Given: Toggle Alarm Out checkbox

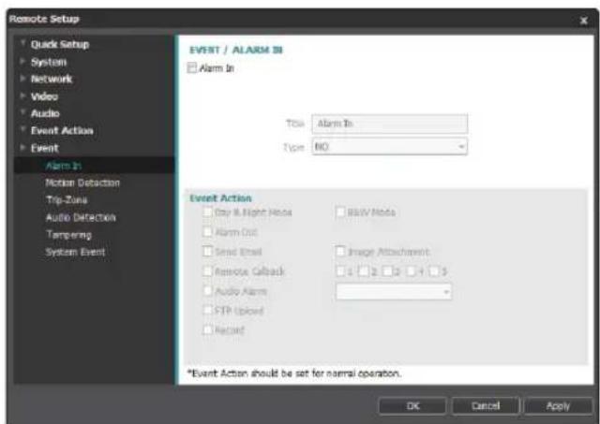Looking at the screenshot, I should pyautogui.click(x=207, y=232).
